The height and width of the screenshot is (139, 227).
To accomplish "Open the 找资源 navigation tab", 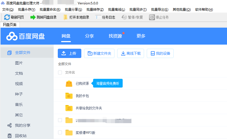I will 115,36.
